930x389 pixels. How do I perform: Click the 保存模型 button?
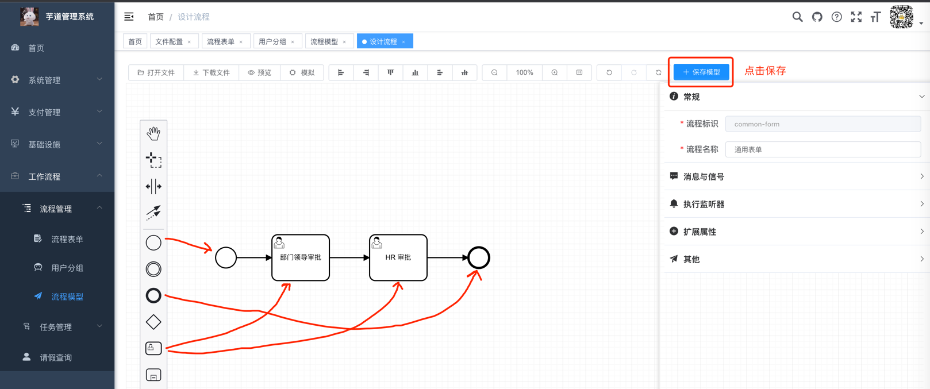click(701, 72)
